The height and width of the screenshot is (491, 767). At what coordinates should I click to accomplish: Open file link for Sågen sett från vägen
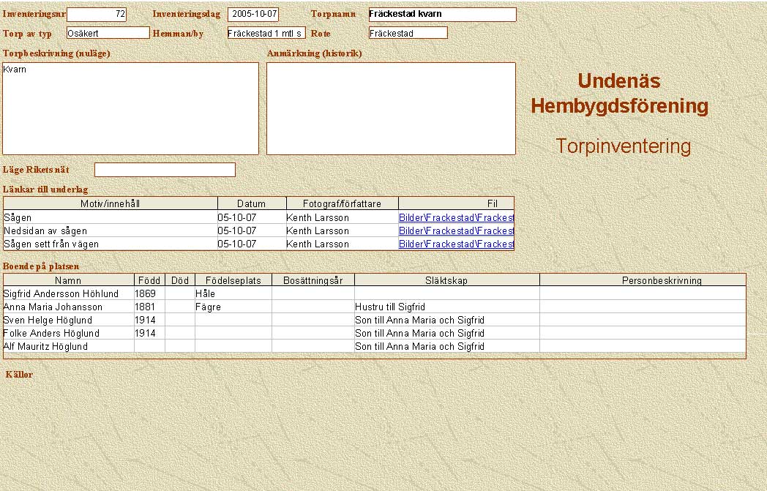(456, 244)
